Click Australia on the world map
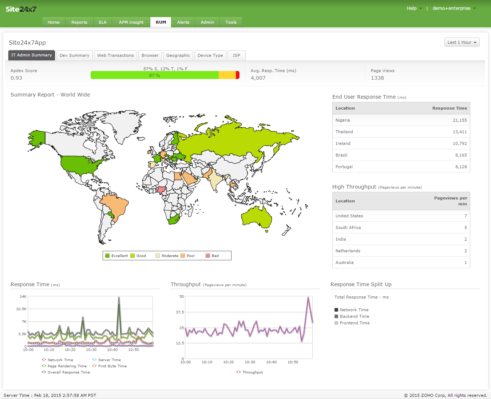491x399 pixels. (257, 217)
